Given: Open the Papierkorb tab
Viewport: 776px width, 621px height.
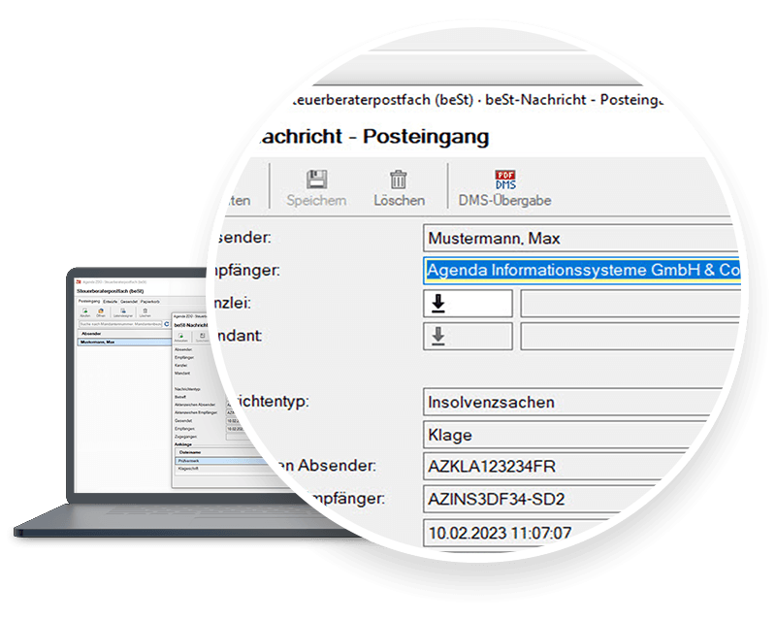Looking at the screenshot, I should pos(147,301).
